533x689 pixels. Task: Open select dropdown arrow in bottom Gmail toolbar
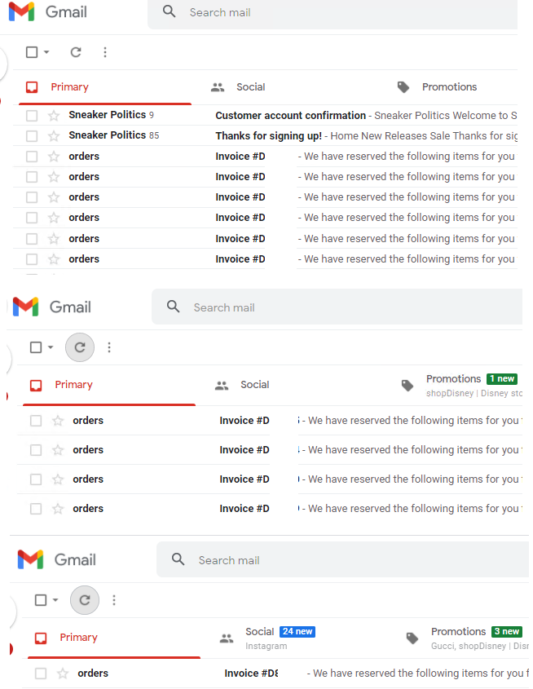(x=55, y=600)
